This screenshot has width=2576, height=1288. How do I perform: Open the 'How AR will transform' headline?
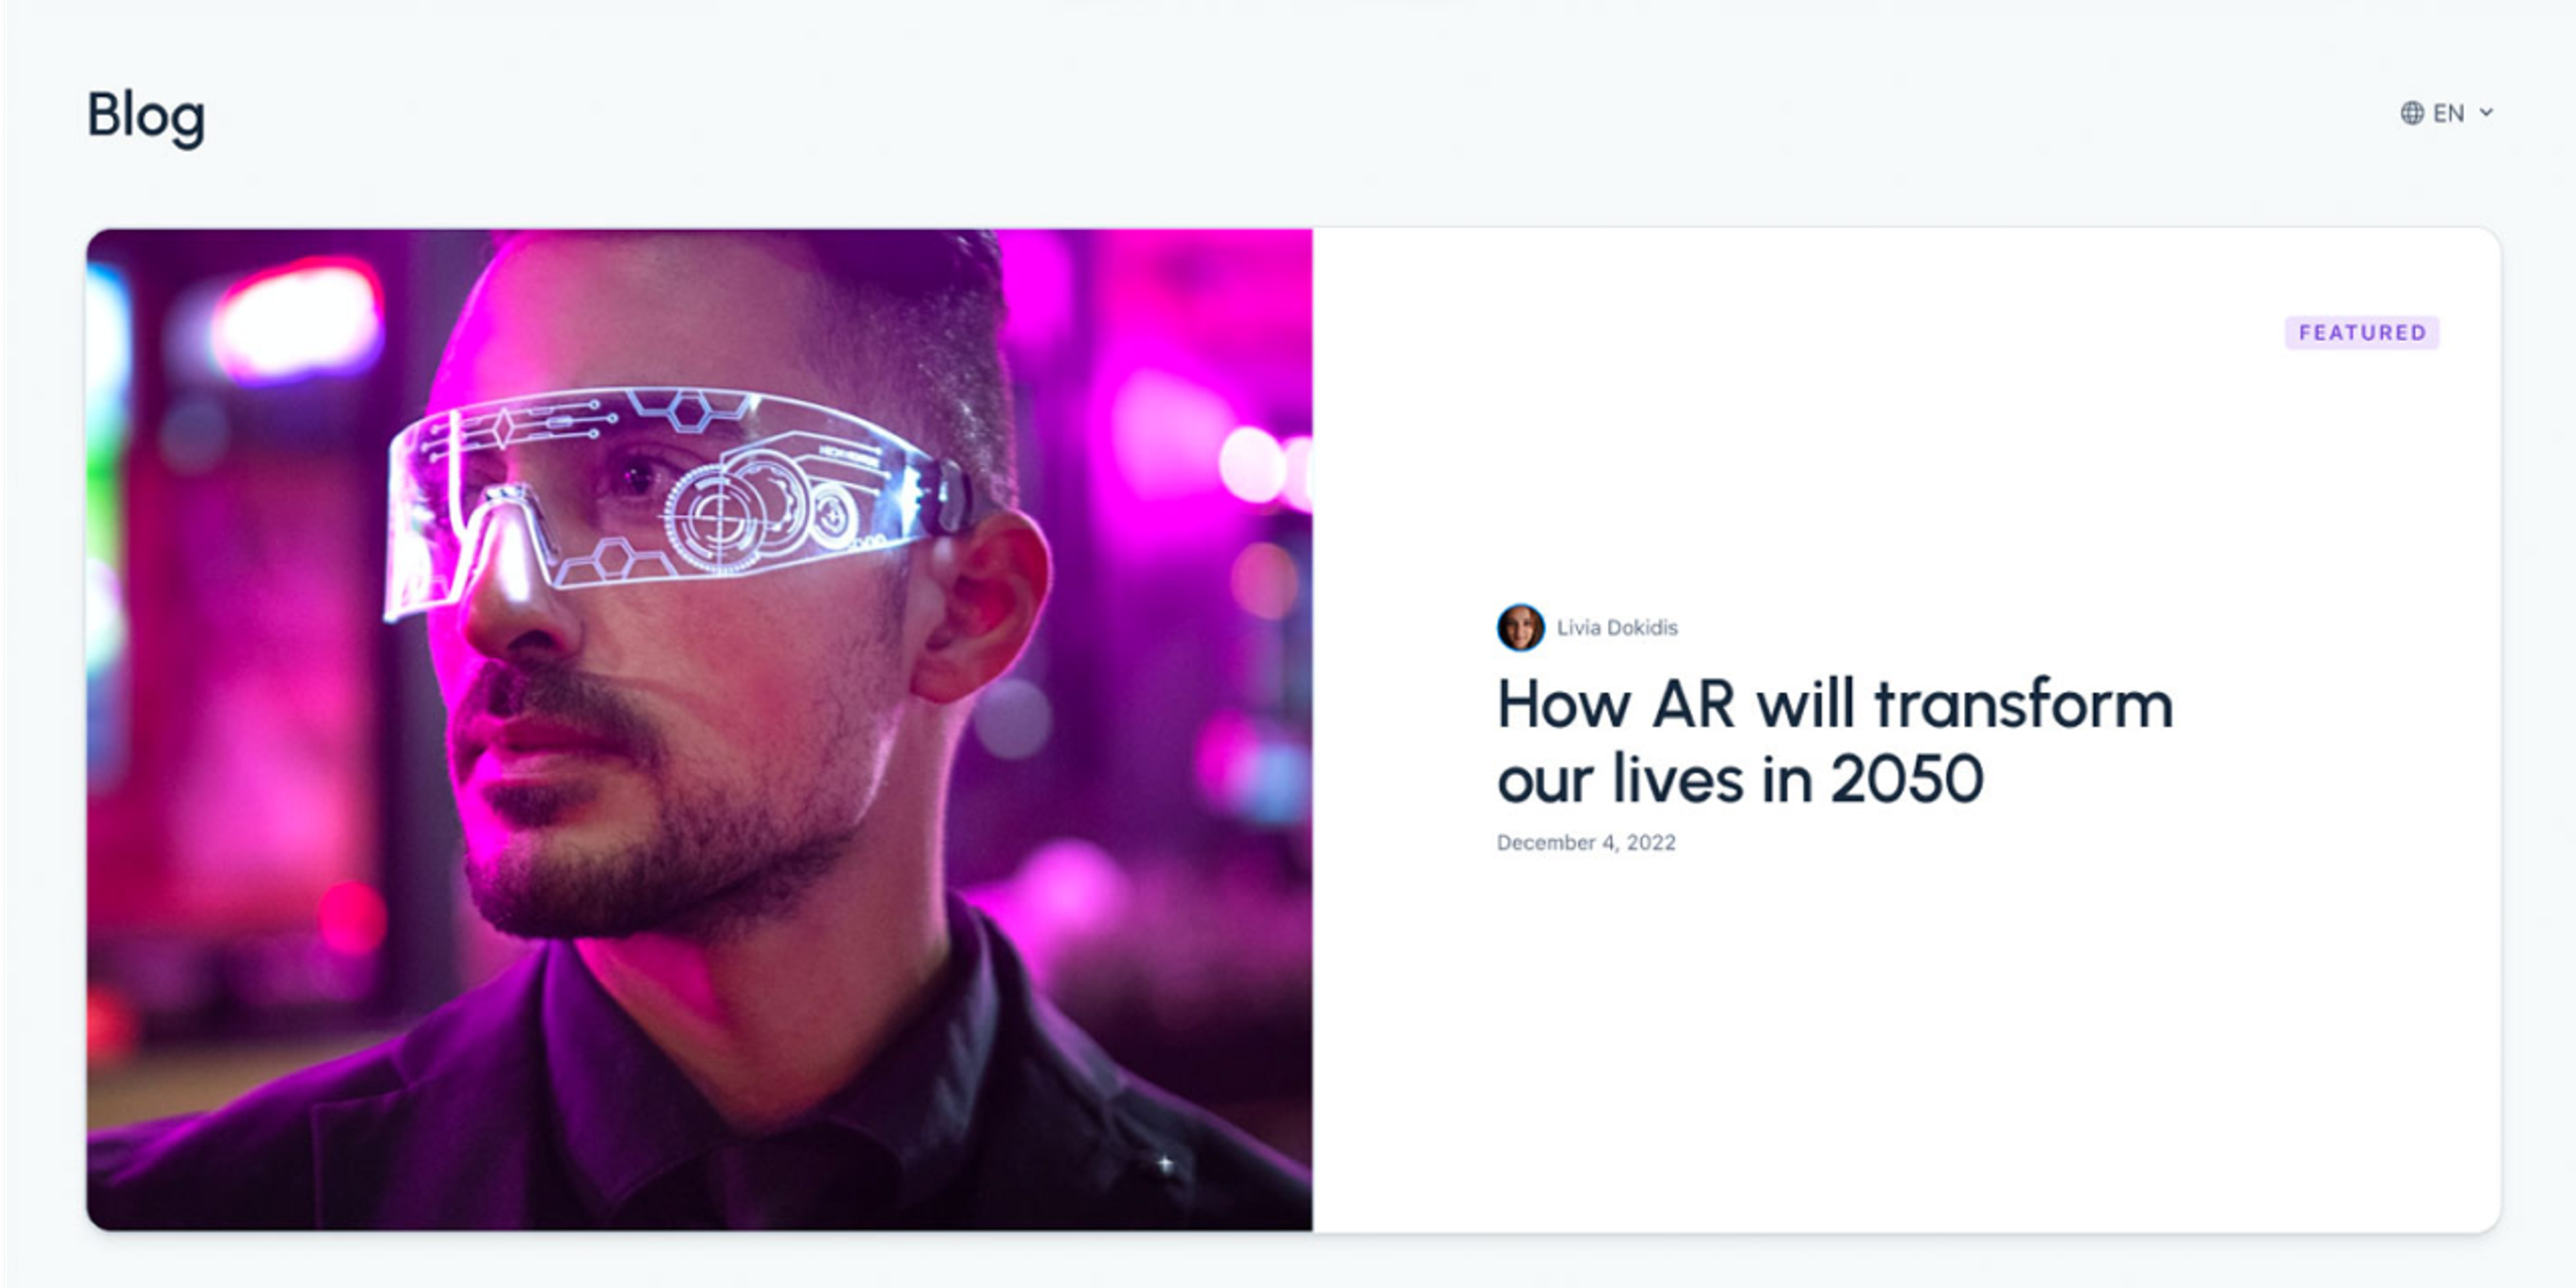(x=1835, y=741)
